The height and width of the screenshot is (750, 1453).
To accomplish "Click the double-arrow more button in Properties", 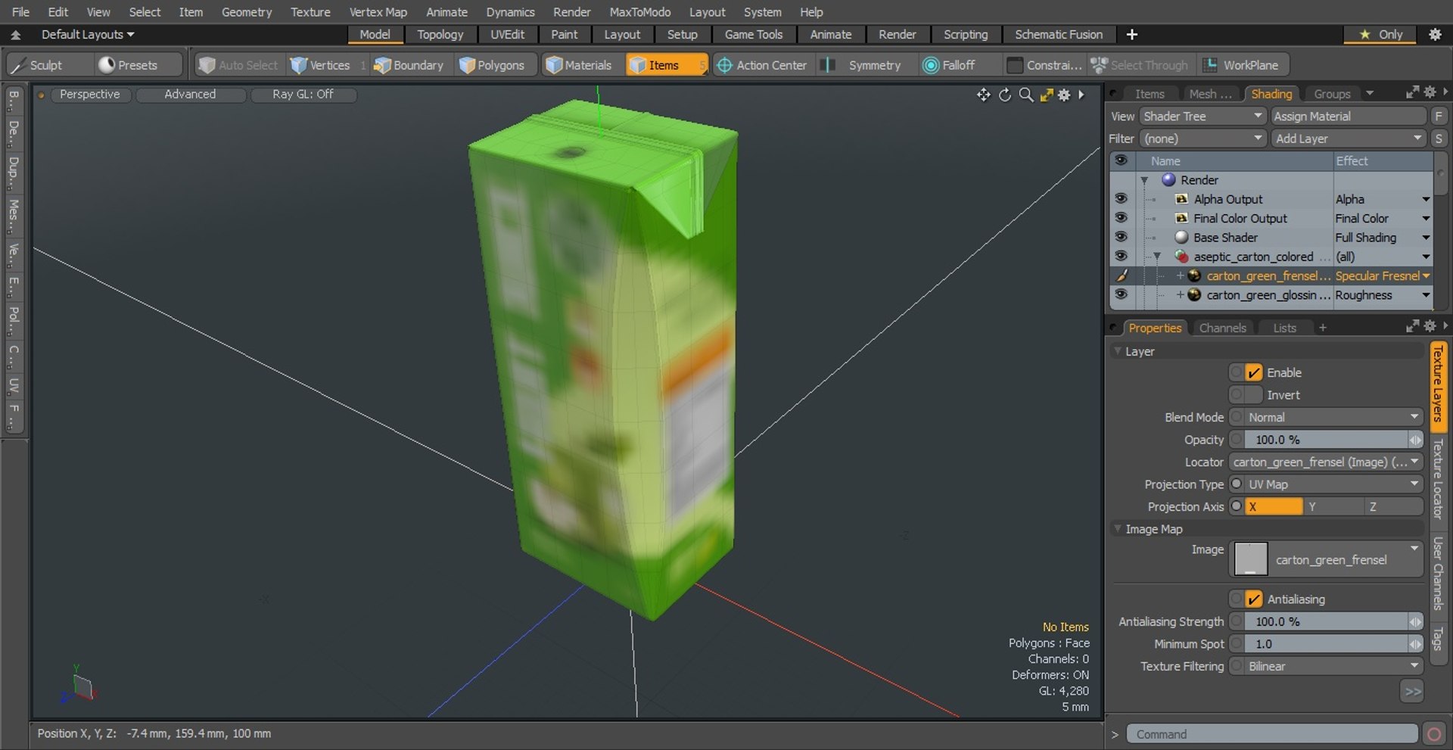I will [x=1412, y=691].
